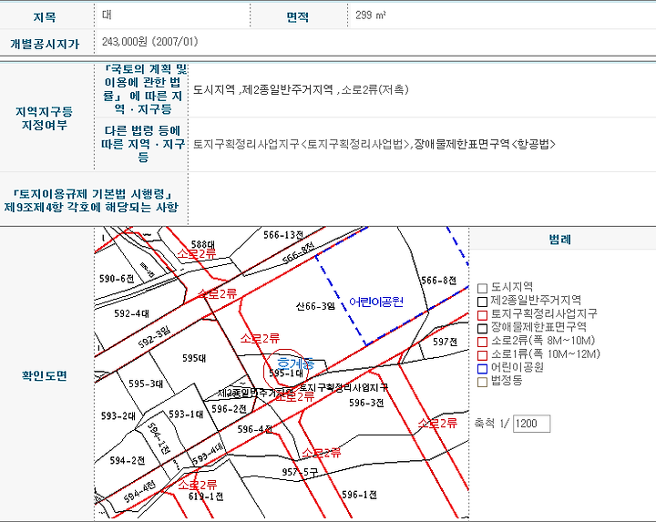Click the 어린이공원 label on the map
This screenshot has width=656, height=522.
(x=376, y=302)
